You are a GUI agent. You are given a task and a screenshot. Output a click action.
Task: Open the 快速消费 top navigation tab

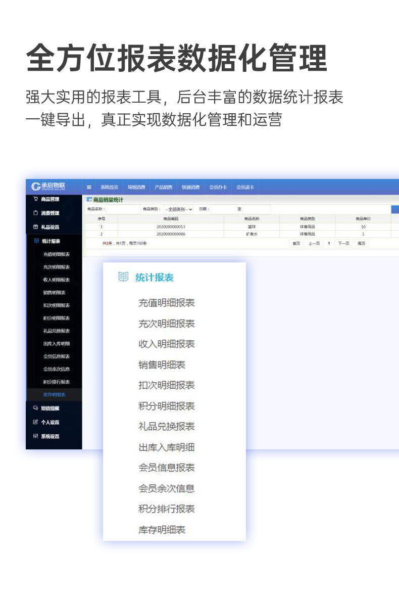click(190, 187)
